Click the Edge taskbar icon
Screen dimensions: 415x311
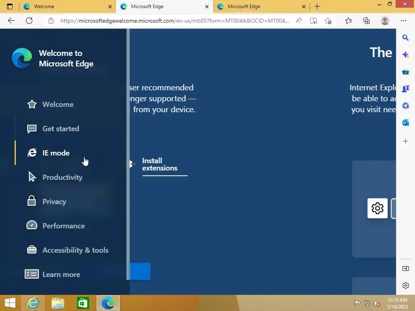coord(108,303)
